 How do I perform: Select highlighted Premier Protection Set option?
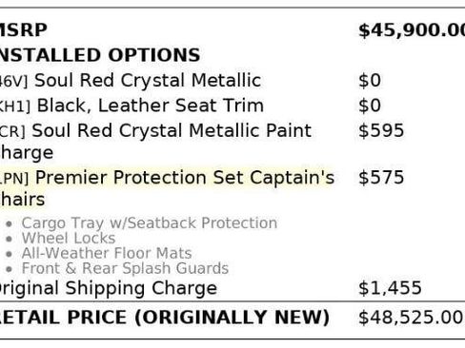[167, 188]
